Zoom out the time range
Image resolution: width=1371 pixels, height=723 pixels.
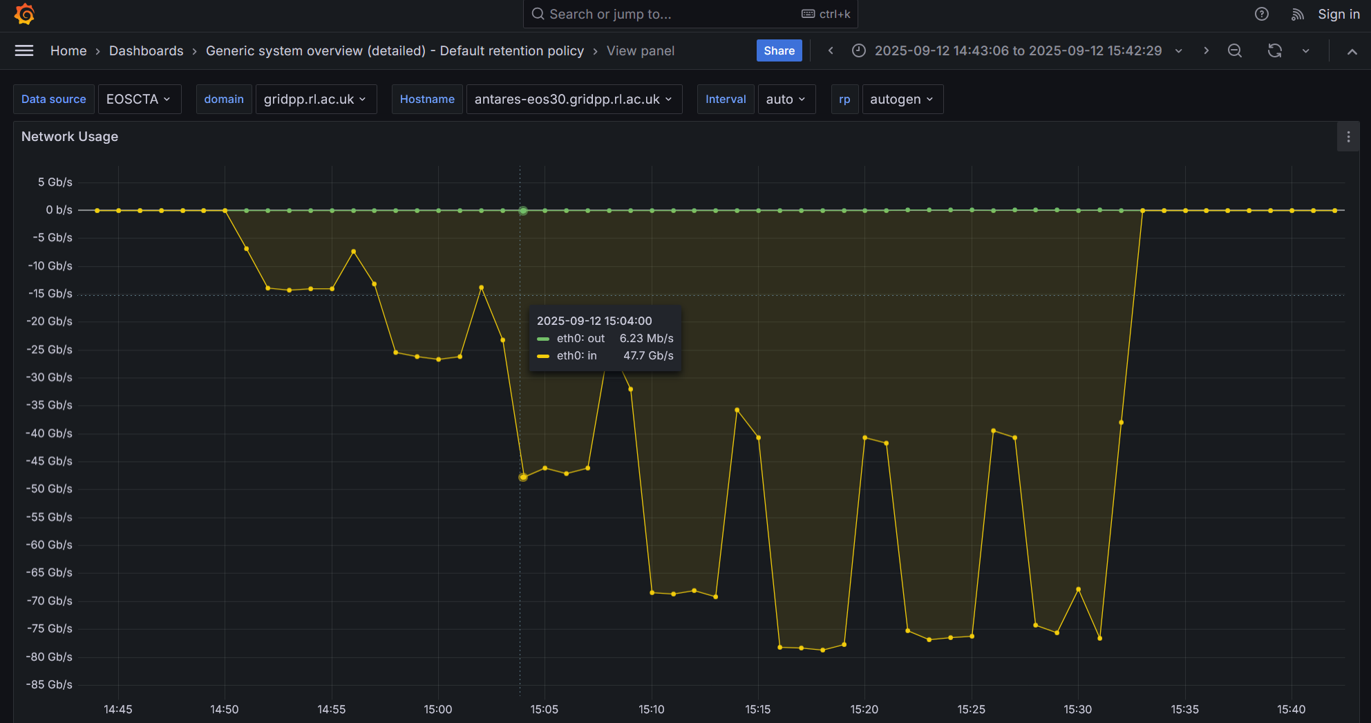click(1234, 50)
